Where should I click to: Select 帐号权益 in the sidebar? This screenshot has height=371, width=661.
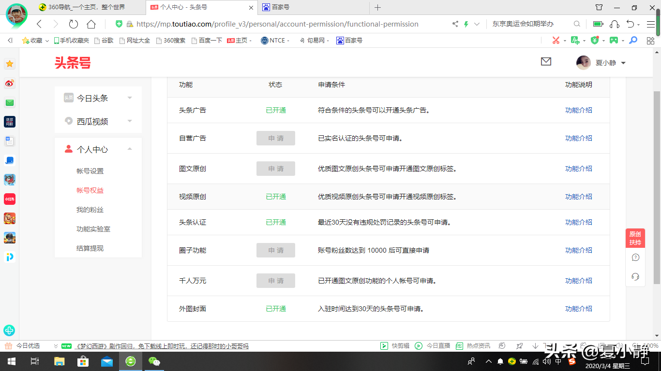coord(90,190)
